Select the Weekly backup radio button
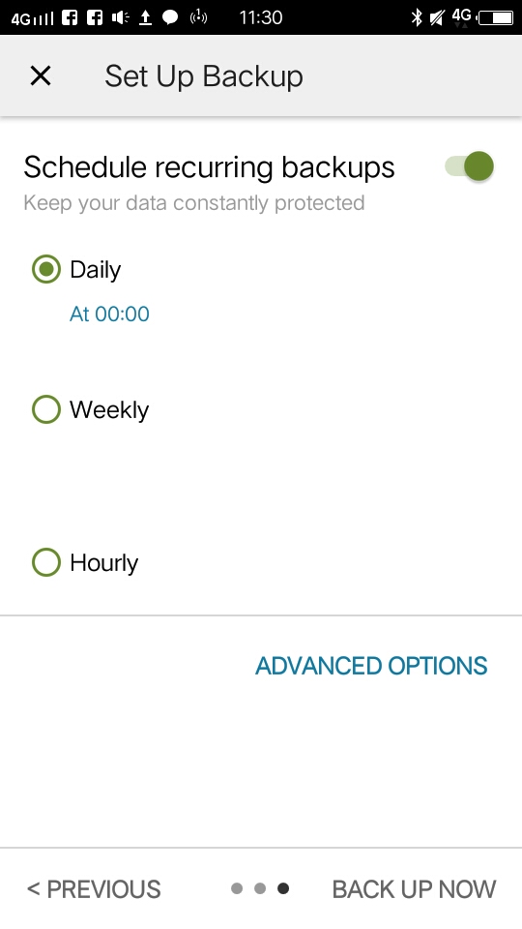522x929 pixels. point(46,409)
